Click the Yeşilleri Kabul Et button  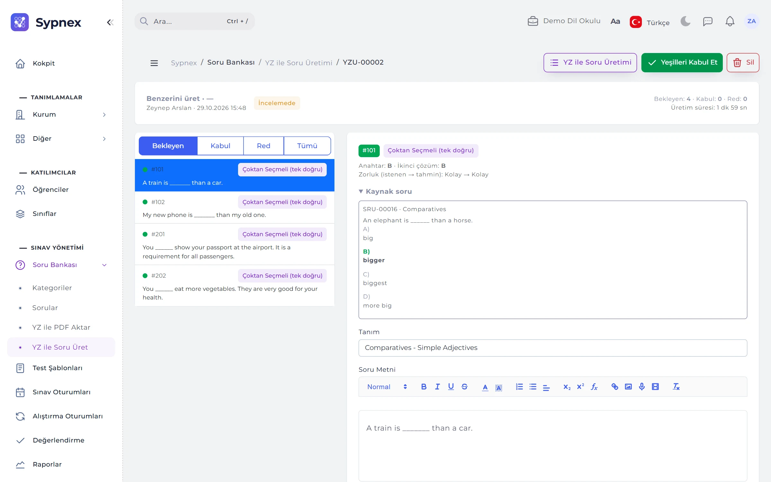point(682,62)
